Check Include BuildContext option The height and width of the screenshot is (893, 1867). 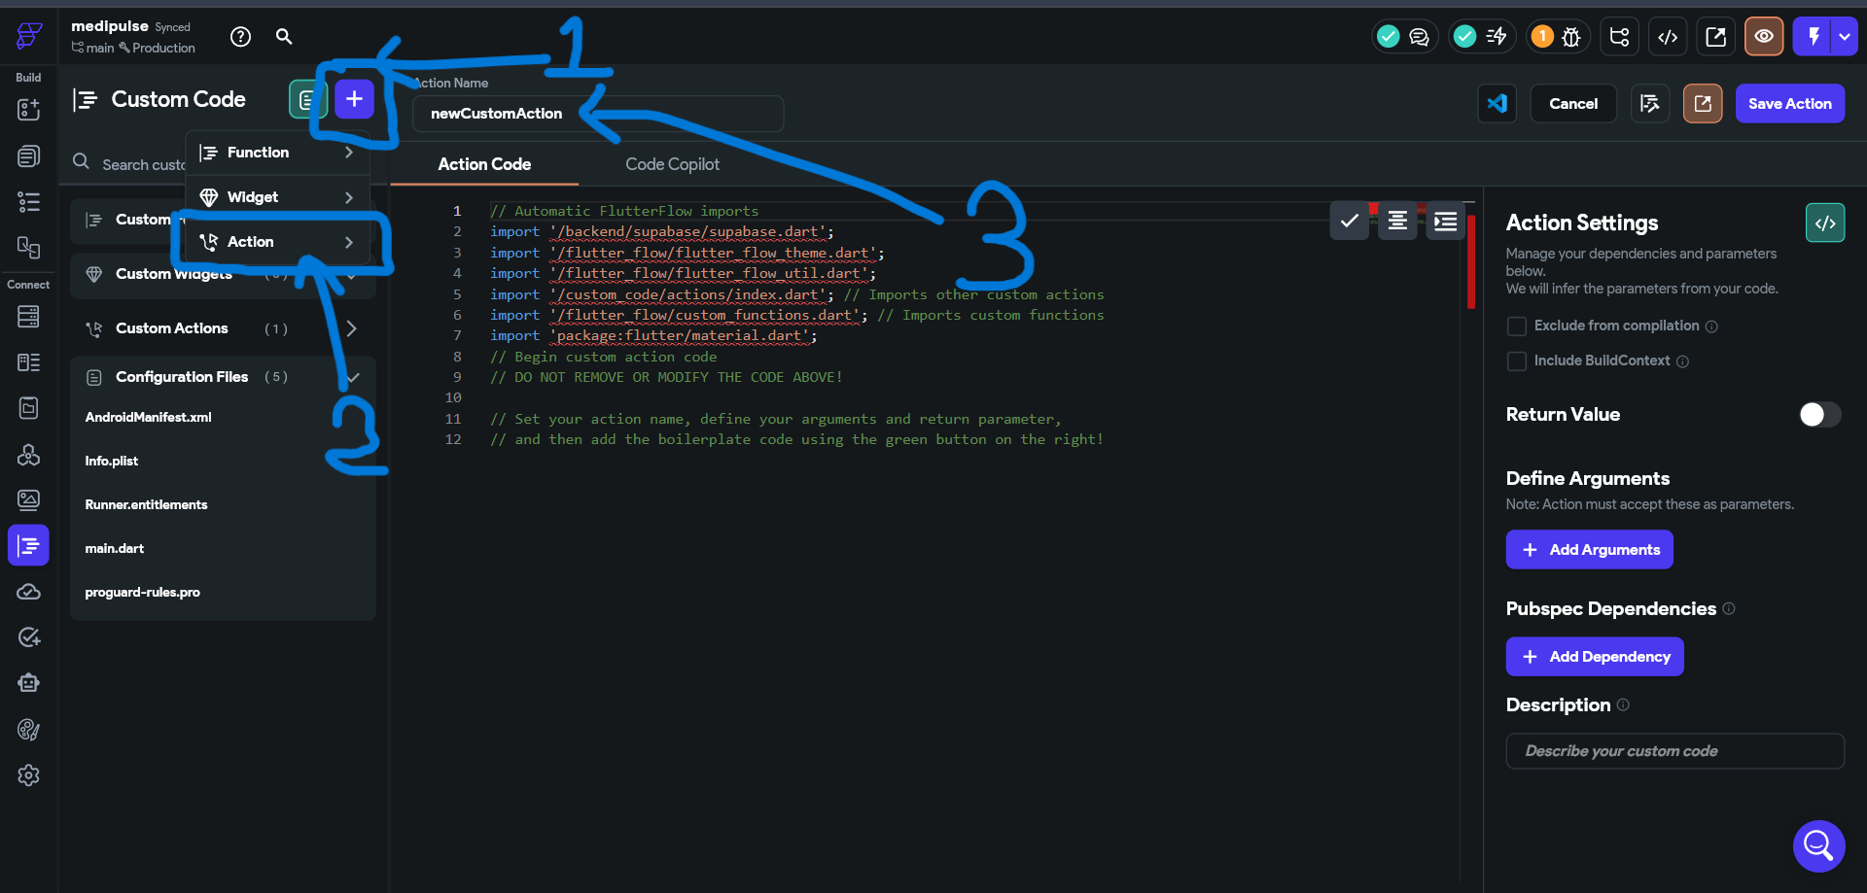[x=1516, y=361]
